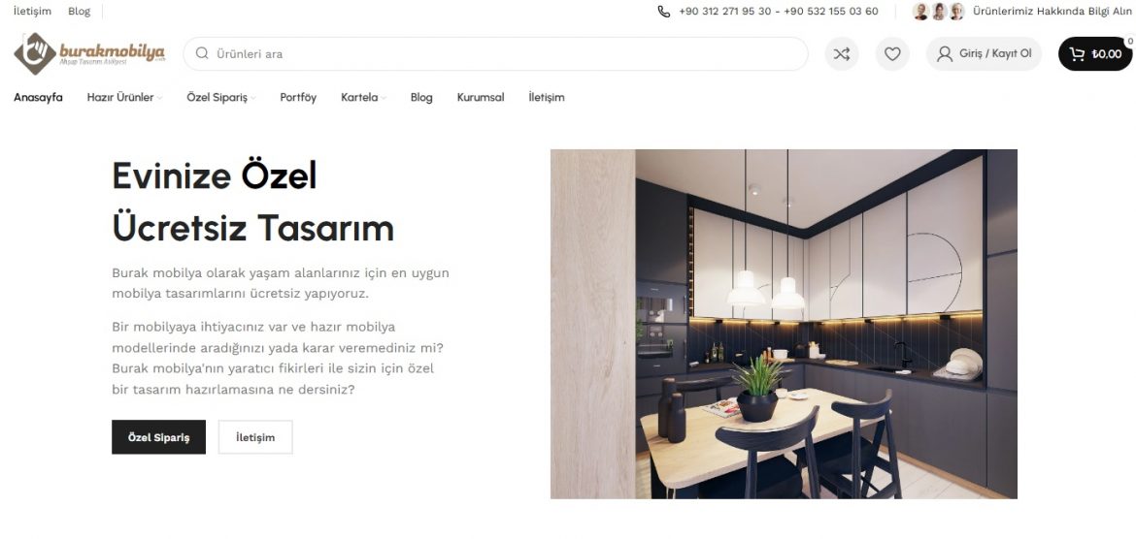Image resolution: width=1136 pixels, height=539 pixels.
Task: Click the search magnifier icon
Action: 202,52
